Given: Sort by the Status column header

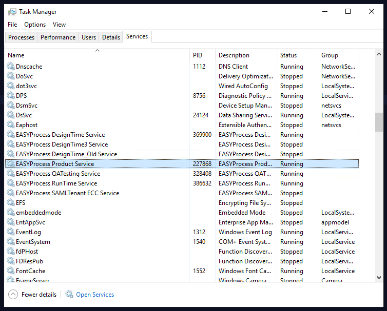Looking at the screenshot, I should (297, 55).
